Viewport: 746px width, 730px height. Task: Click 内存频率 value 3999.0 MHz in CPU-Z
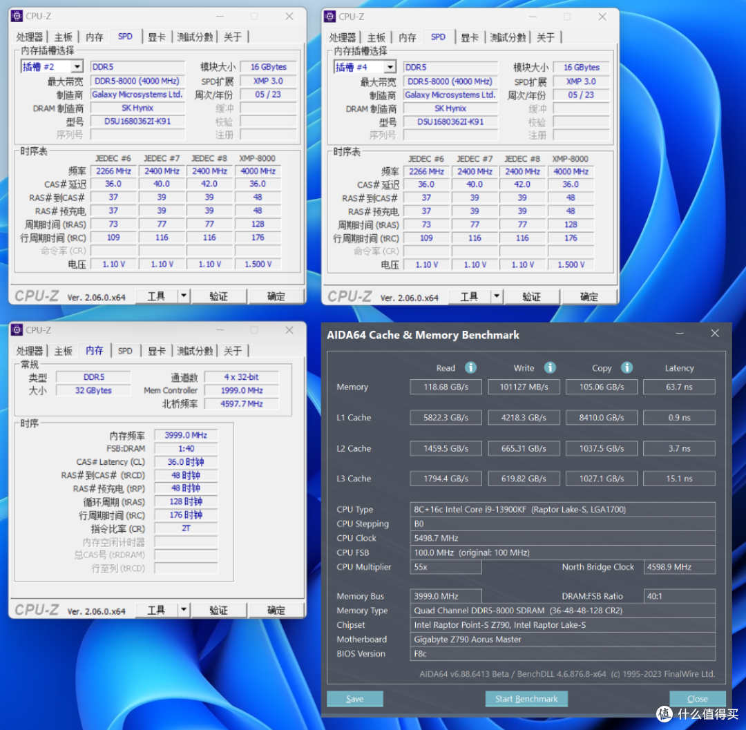186,435
